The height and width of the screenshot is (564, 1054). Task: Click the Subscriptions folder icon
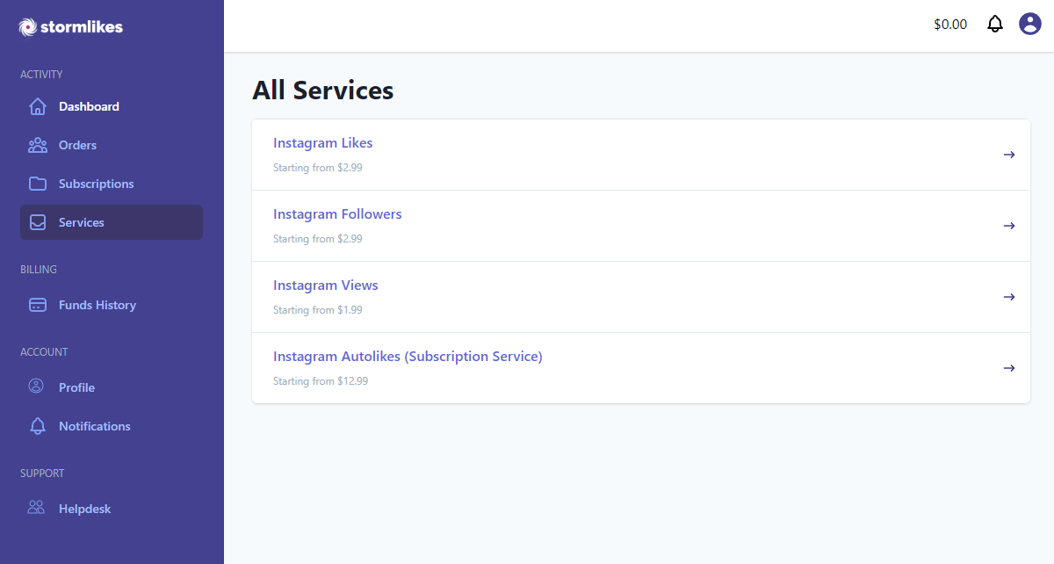pyautogui.click(x=38, y=184)
